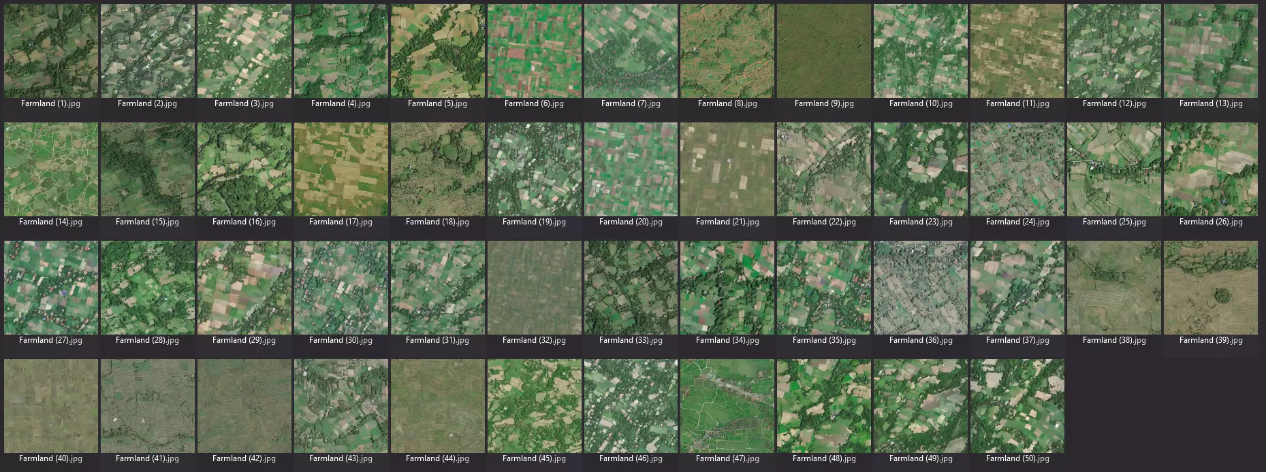Select the plain green Farmland (9).jpg thumbnail

[824, 51]
